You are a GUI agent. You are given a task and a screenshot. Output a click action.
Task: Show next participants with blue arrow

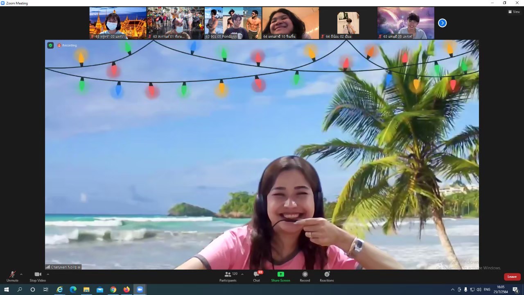click(442, 23)
